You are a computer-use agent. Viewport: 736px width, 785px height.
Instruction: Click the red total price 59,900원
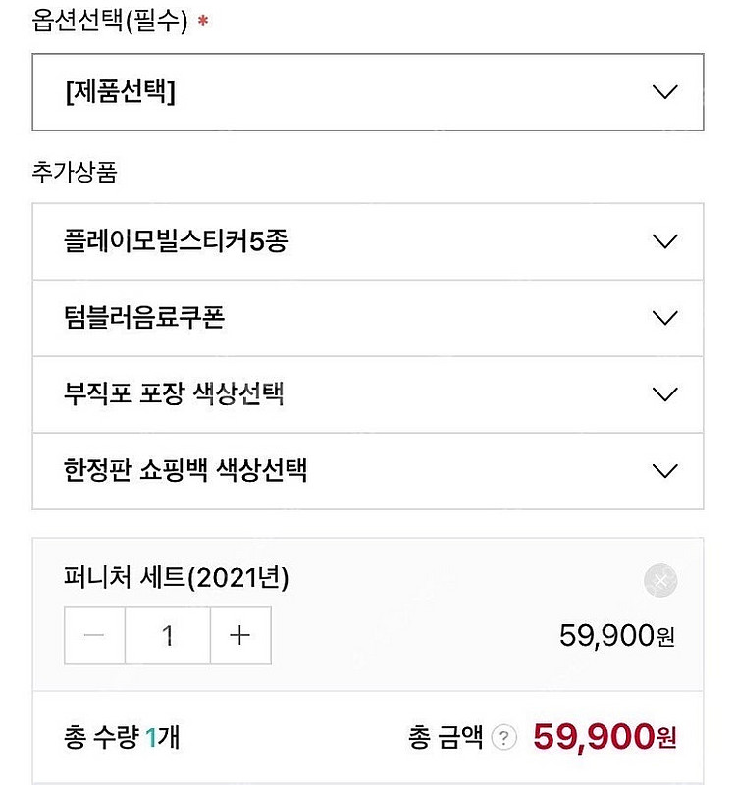605,735
